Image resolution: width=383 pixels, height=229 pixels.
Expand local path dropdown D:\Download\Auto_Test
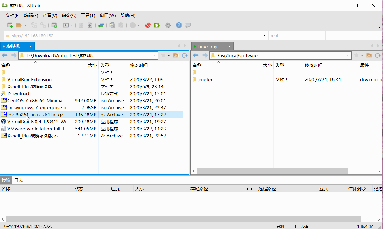(155, 55)
